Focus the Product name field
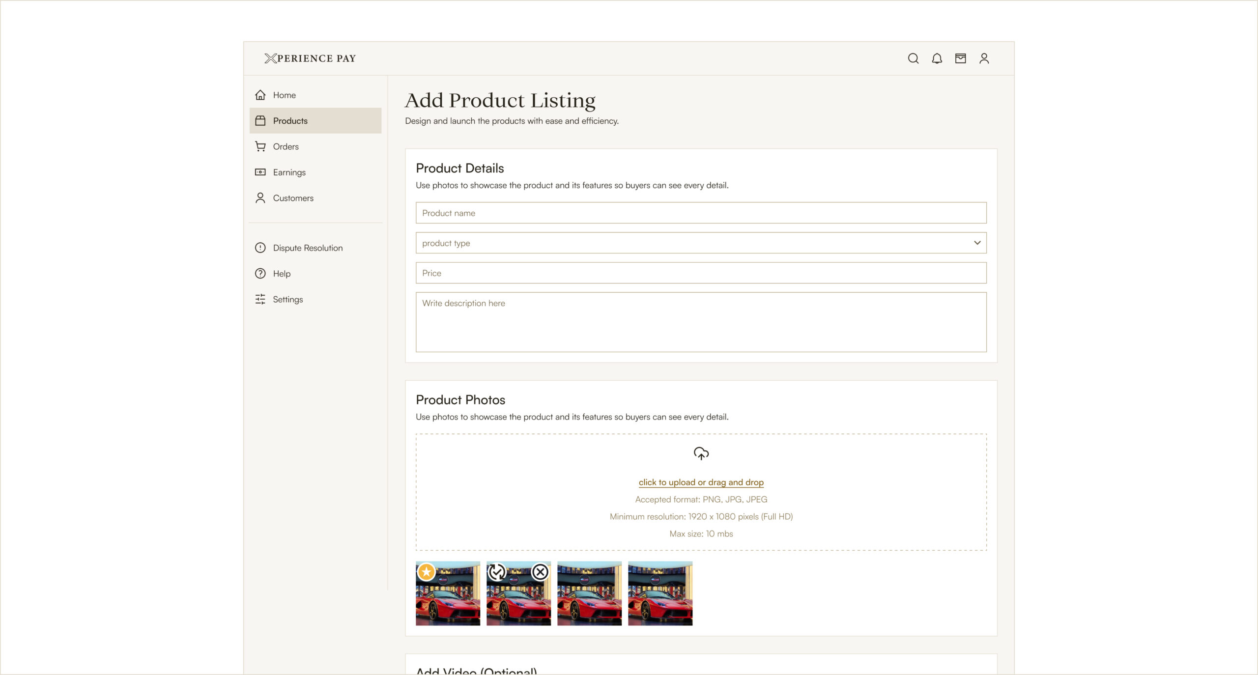This screenshot has height=675, width=1258. point(701,213)
